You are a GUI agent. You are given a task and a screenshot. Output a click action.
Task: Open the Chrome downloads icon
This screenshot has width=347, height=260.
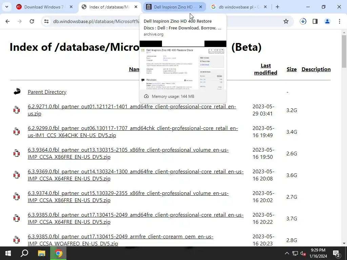pyautogui.click(x=303, y=21)
